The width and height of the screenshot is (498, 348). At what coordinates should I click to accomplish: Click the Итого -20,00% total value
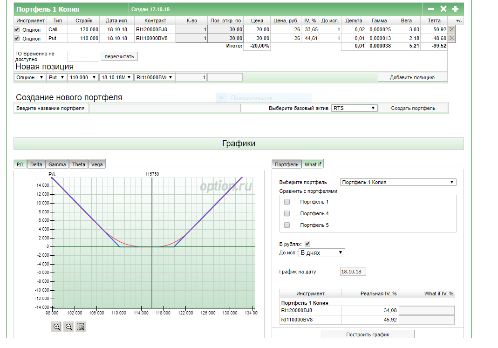(259, 46)
